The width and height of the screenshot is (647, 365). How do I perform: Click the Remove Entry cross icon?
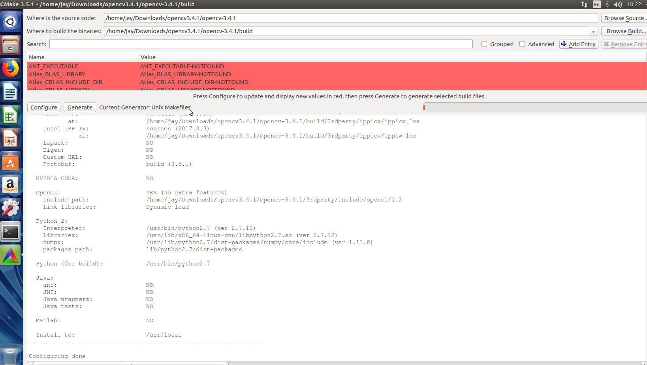[607, 44]
